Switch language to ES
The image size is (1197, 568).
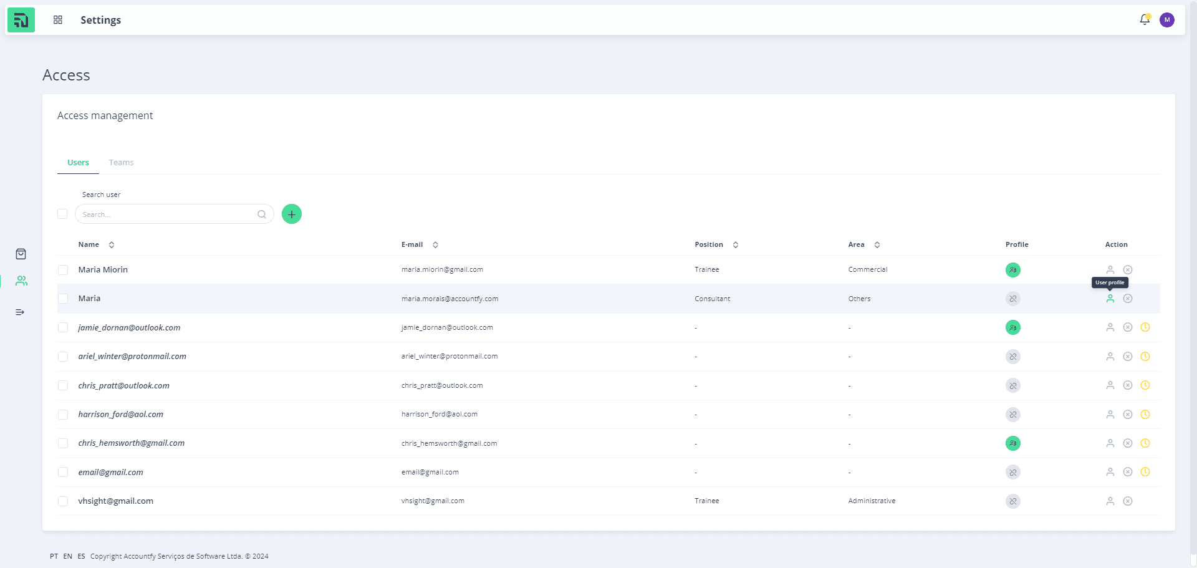(81, 556)
